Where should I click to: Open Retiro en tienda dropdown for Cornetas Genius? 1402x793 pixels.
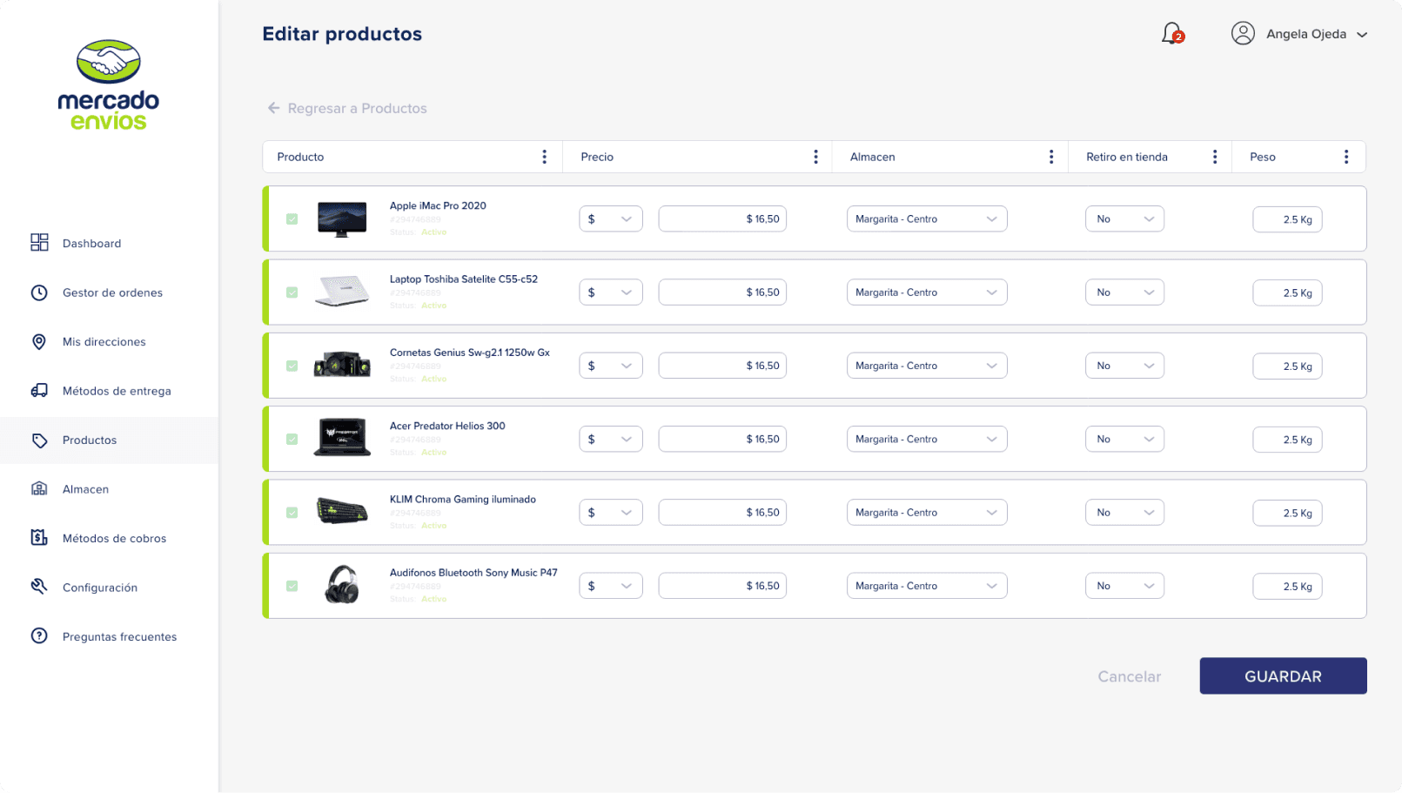pyautogui.click(x=1124, y=366)
